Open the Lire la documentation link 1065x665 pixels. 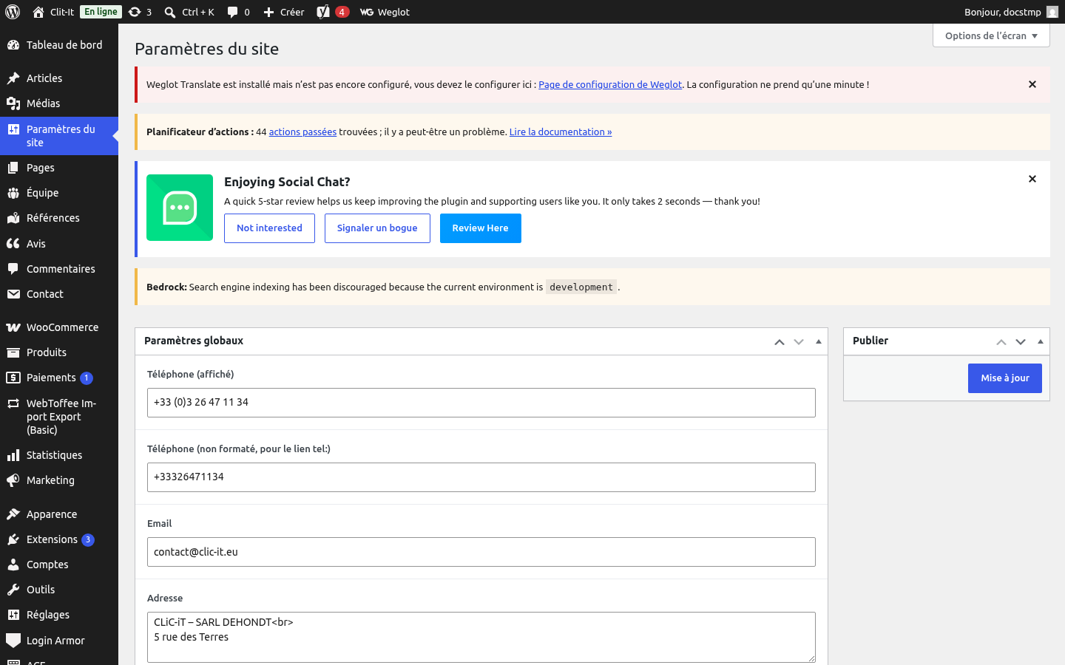click(x=561, y=132)
